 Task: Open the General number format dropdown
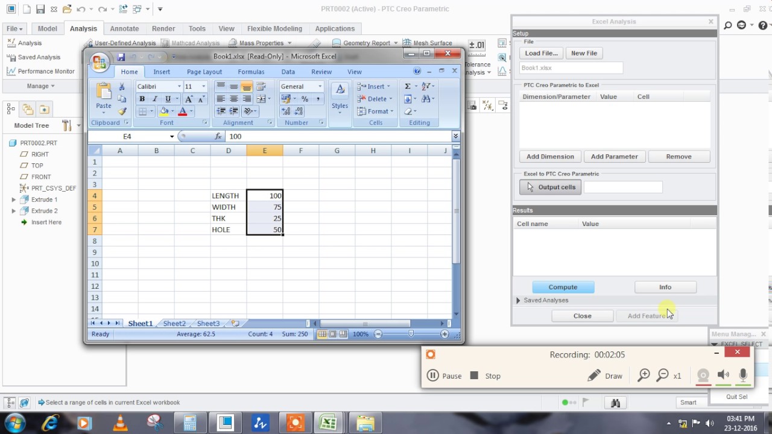(320, 87)
